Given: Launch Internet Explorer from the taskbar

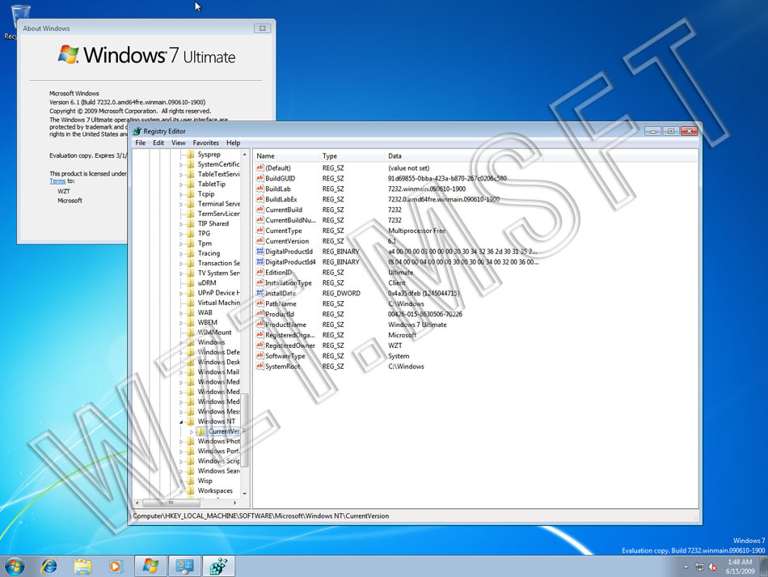Looking at the screenshot, I should 49,566.
